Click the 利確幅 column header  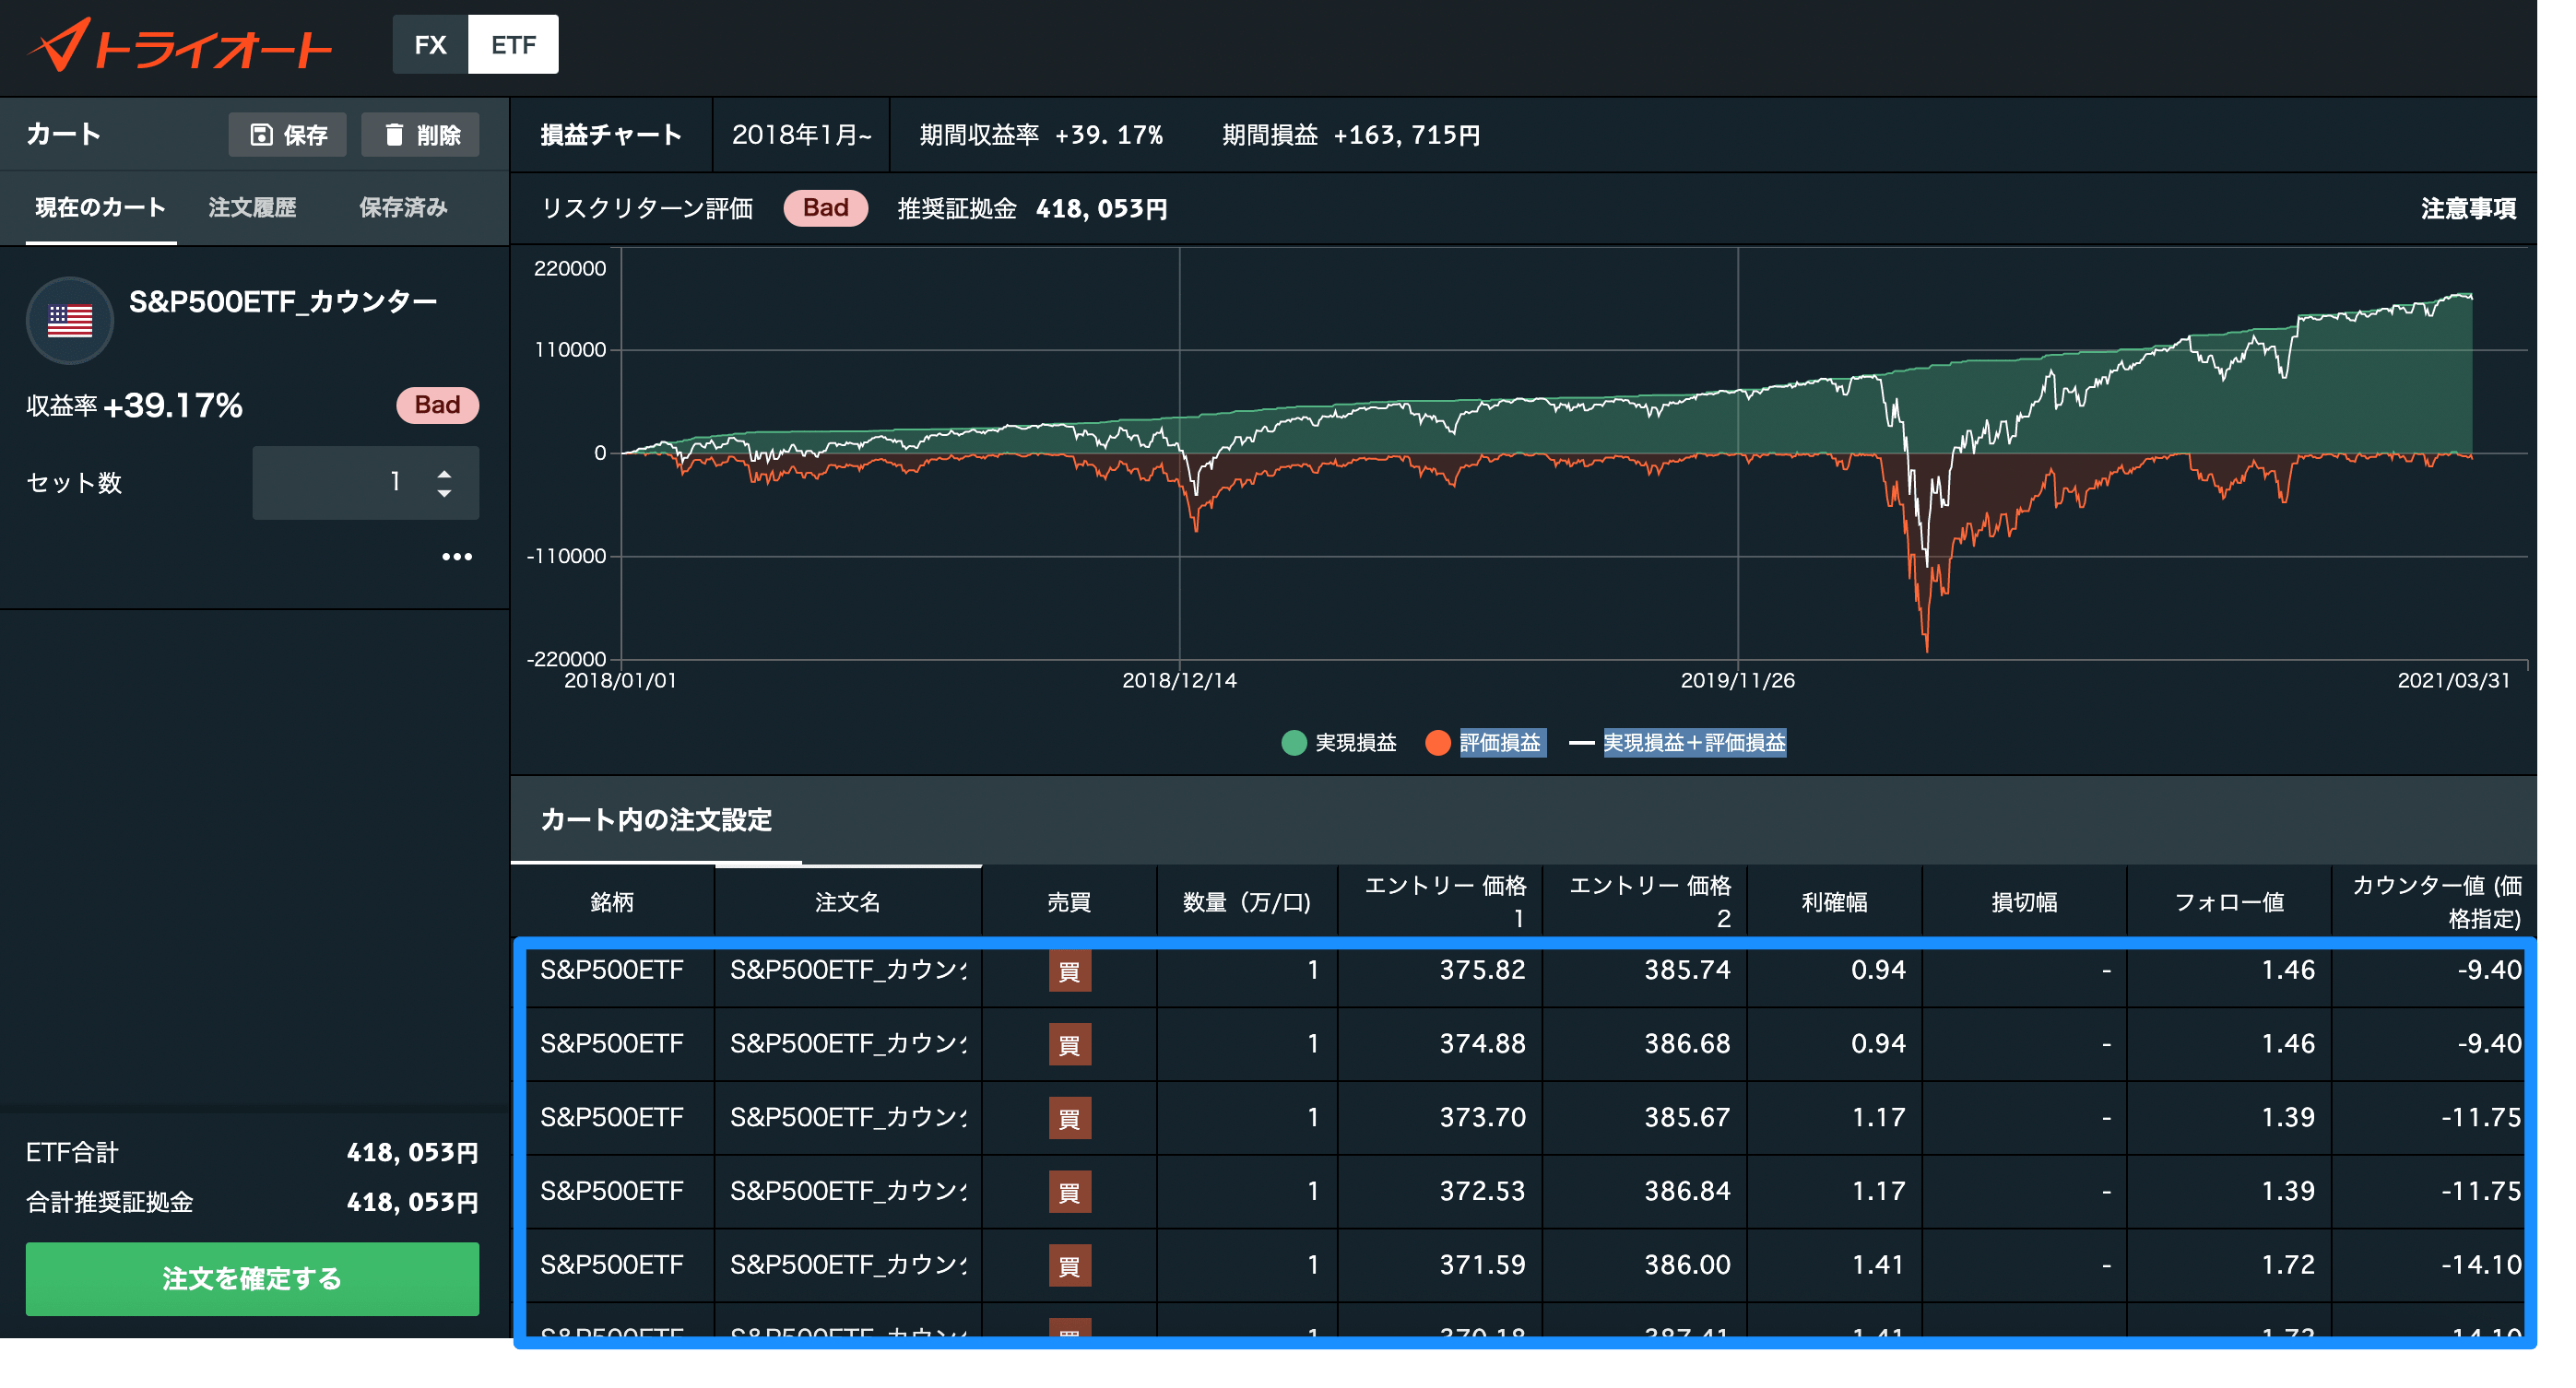1834,902
